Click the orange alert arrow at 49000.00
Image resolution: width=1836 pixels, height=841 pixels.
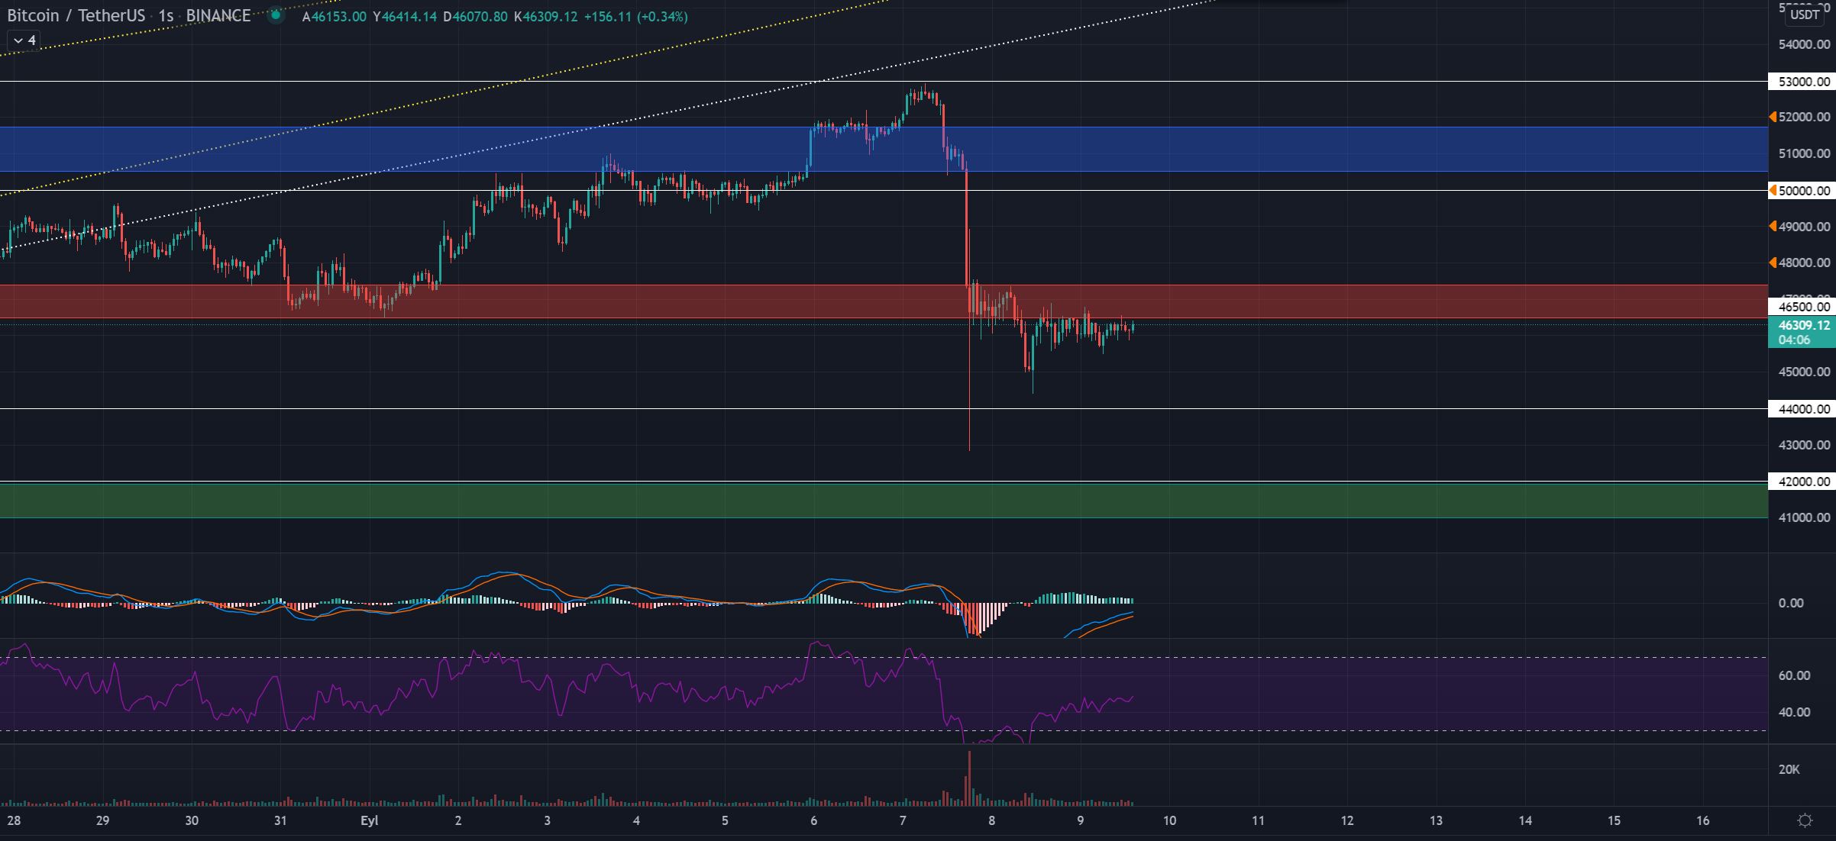(1773, 226)
